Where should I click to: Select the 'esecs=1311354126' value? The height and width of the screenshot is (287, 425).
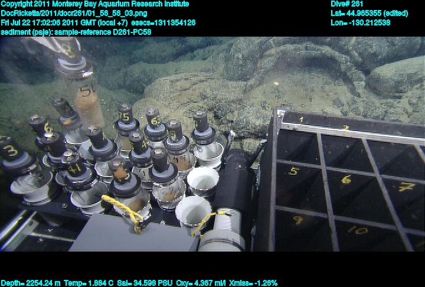pyautogui.click(x=163, y=22)
